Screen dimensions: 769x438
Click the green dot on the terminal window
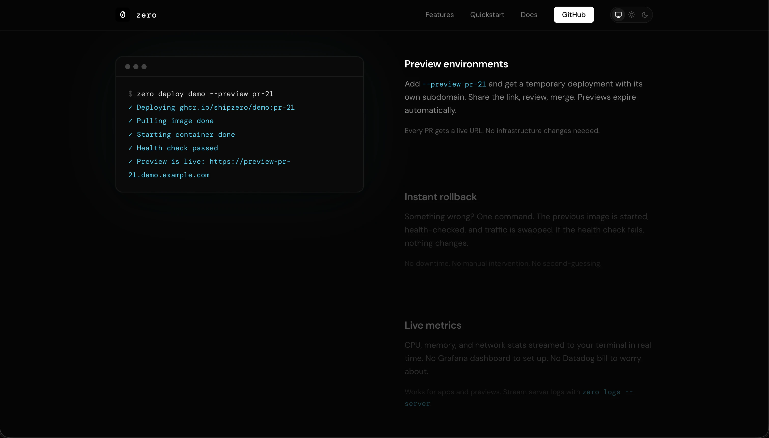click(x=144, y=66)
